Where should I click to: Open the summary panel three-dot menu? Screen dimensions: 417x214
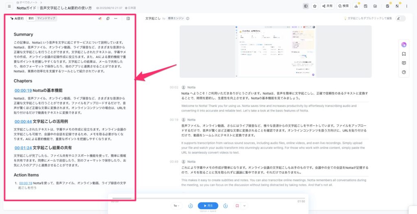[116, 19]
